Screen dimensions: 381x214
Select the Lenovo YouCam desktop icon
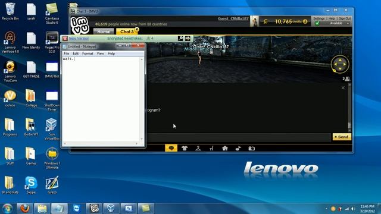point(10,71)
